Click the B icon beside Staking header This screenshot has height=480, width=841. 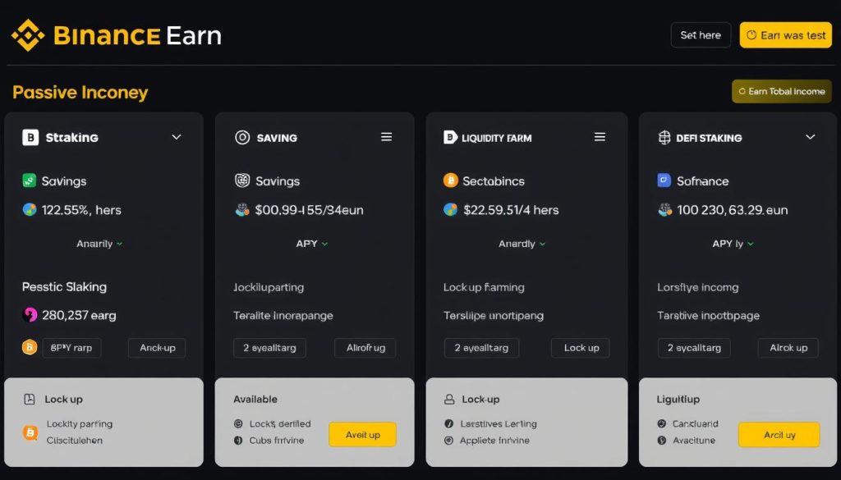[30, 138]
